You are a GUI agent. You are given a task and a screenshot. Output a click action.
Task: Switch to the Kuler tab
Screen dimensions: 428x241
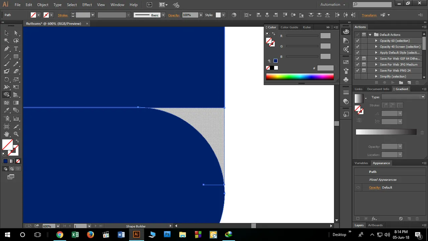click(x=307, y=27)
